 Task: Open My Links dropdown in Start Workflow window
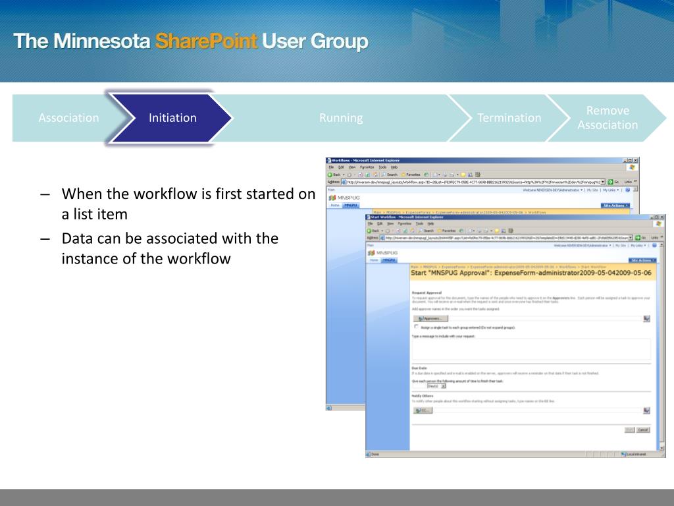point(638,246)
